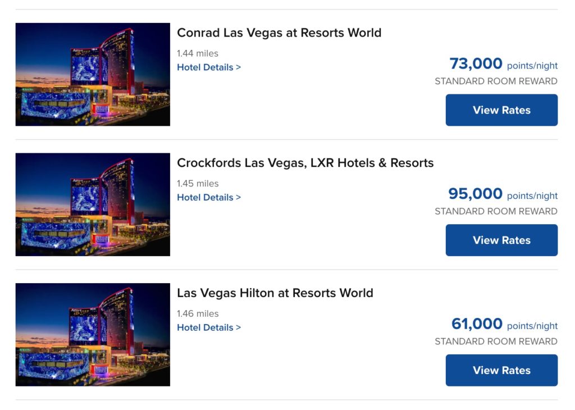Expand details via chevron next to Conrad's Hotel Details

(239, 67)
